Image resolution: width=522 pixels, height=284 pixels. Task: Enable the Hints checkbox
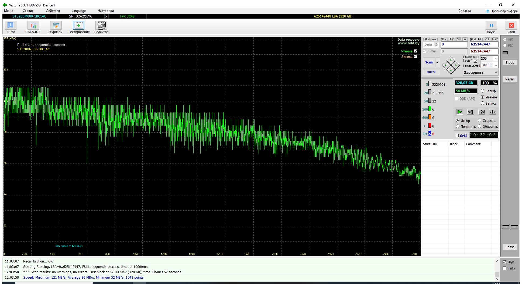coord(504,268)
